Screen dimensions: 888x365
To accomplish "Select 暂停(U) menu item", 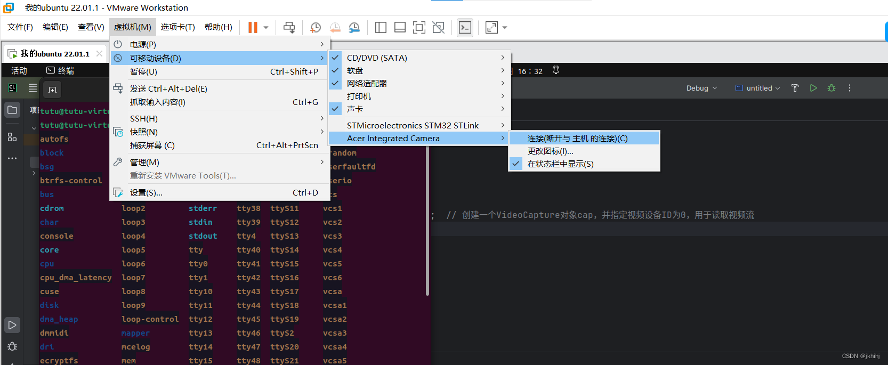I will click(220, 71).
